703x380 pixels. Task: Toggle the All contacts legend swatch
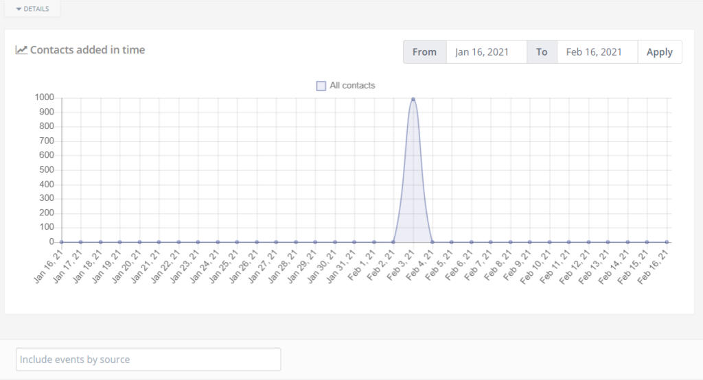click(x=321, y=86)
